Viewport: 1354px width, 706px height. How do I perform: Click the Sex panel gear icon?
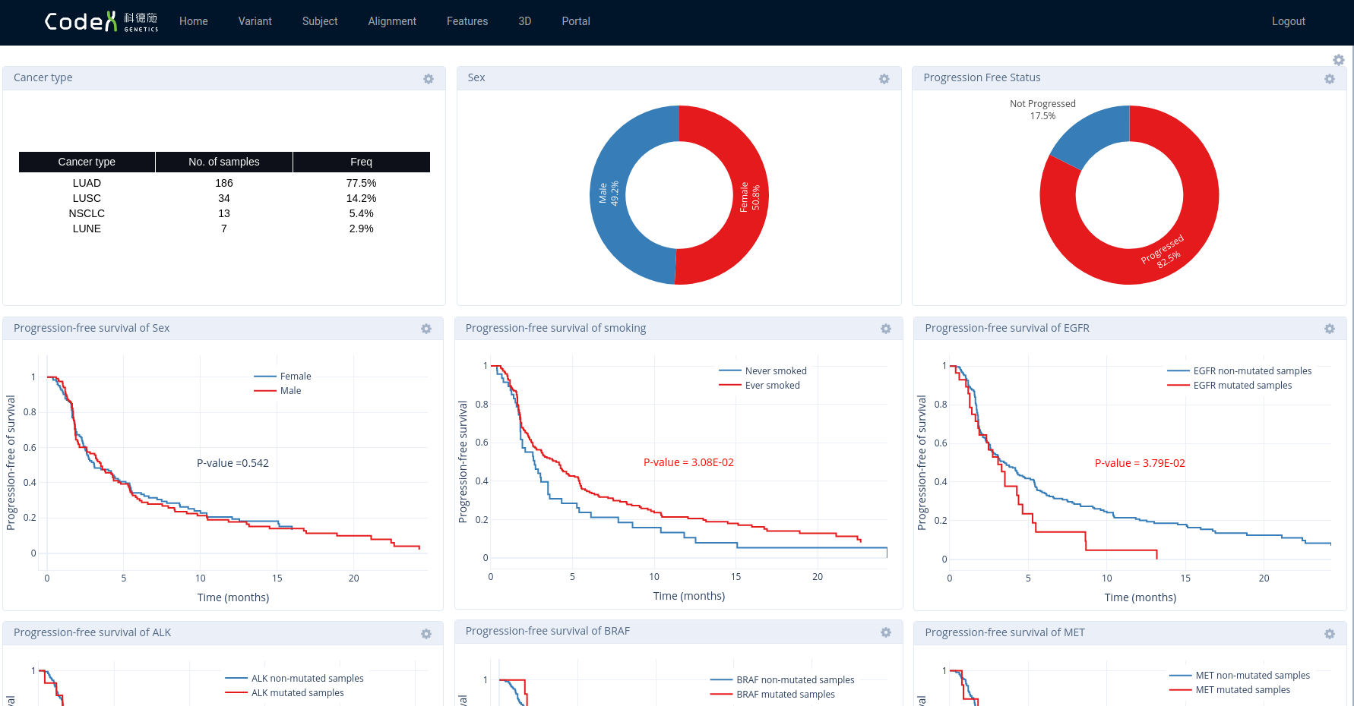(884, 79)
